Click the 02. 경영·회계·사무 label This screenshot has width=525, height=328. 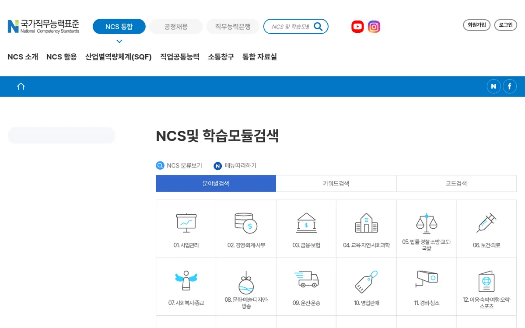coord(246,245)
